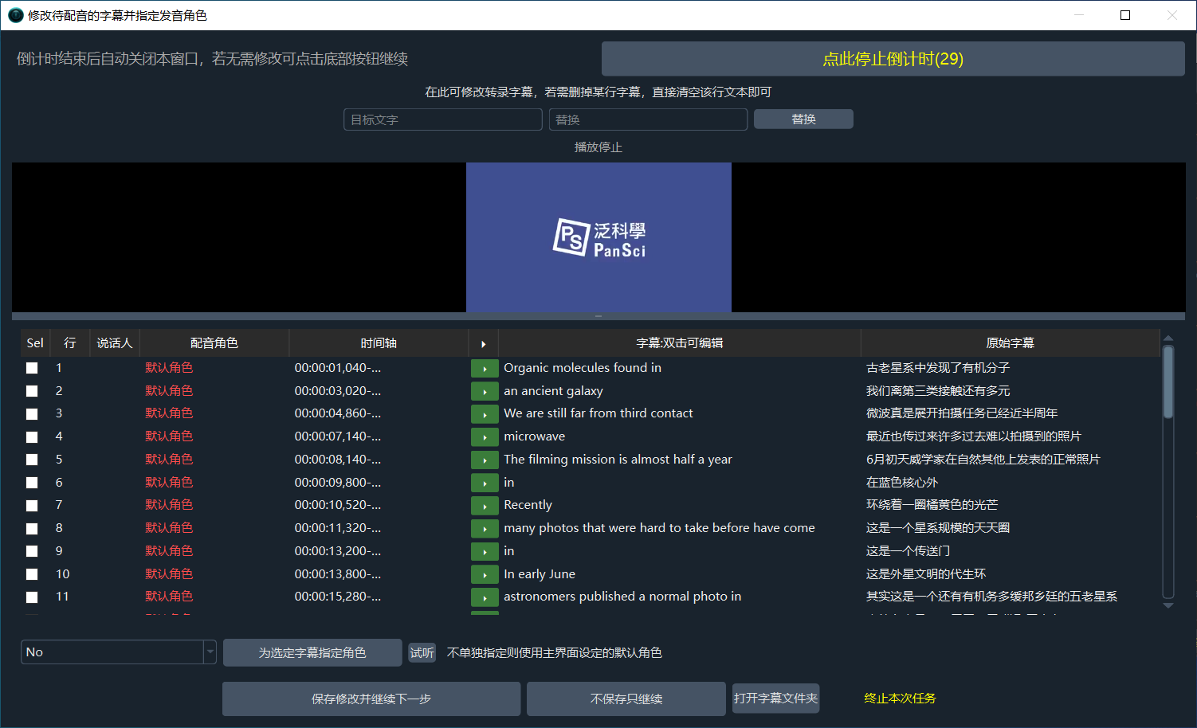Image resolution: width=1197 pixels, height=728 pixels.
Task: Check the box for row 6
Action: coord(32,483)
